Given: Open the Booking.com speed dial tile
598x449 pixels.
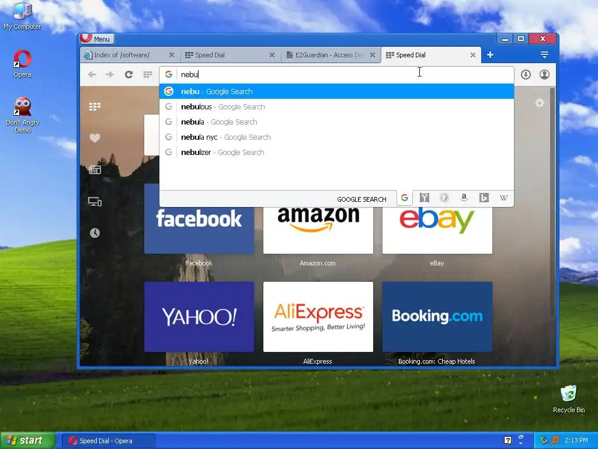Looking at the screenshot, I should coord(437,317).
